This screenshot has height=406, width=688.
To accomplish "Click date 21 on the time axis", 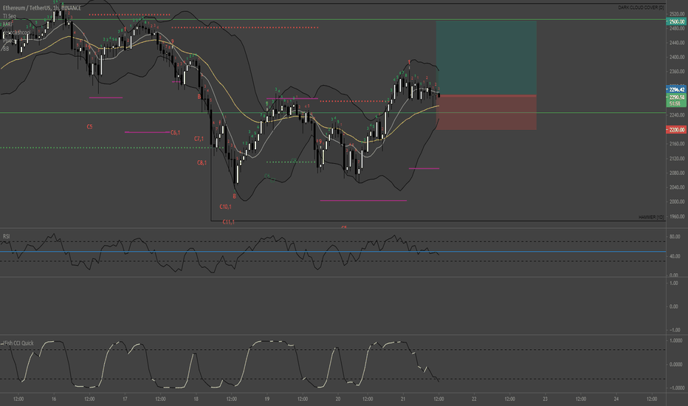I will click(x=403, y=399).
